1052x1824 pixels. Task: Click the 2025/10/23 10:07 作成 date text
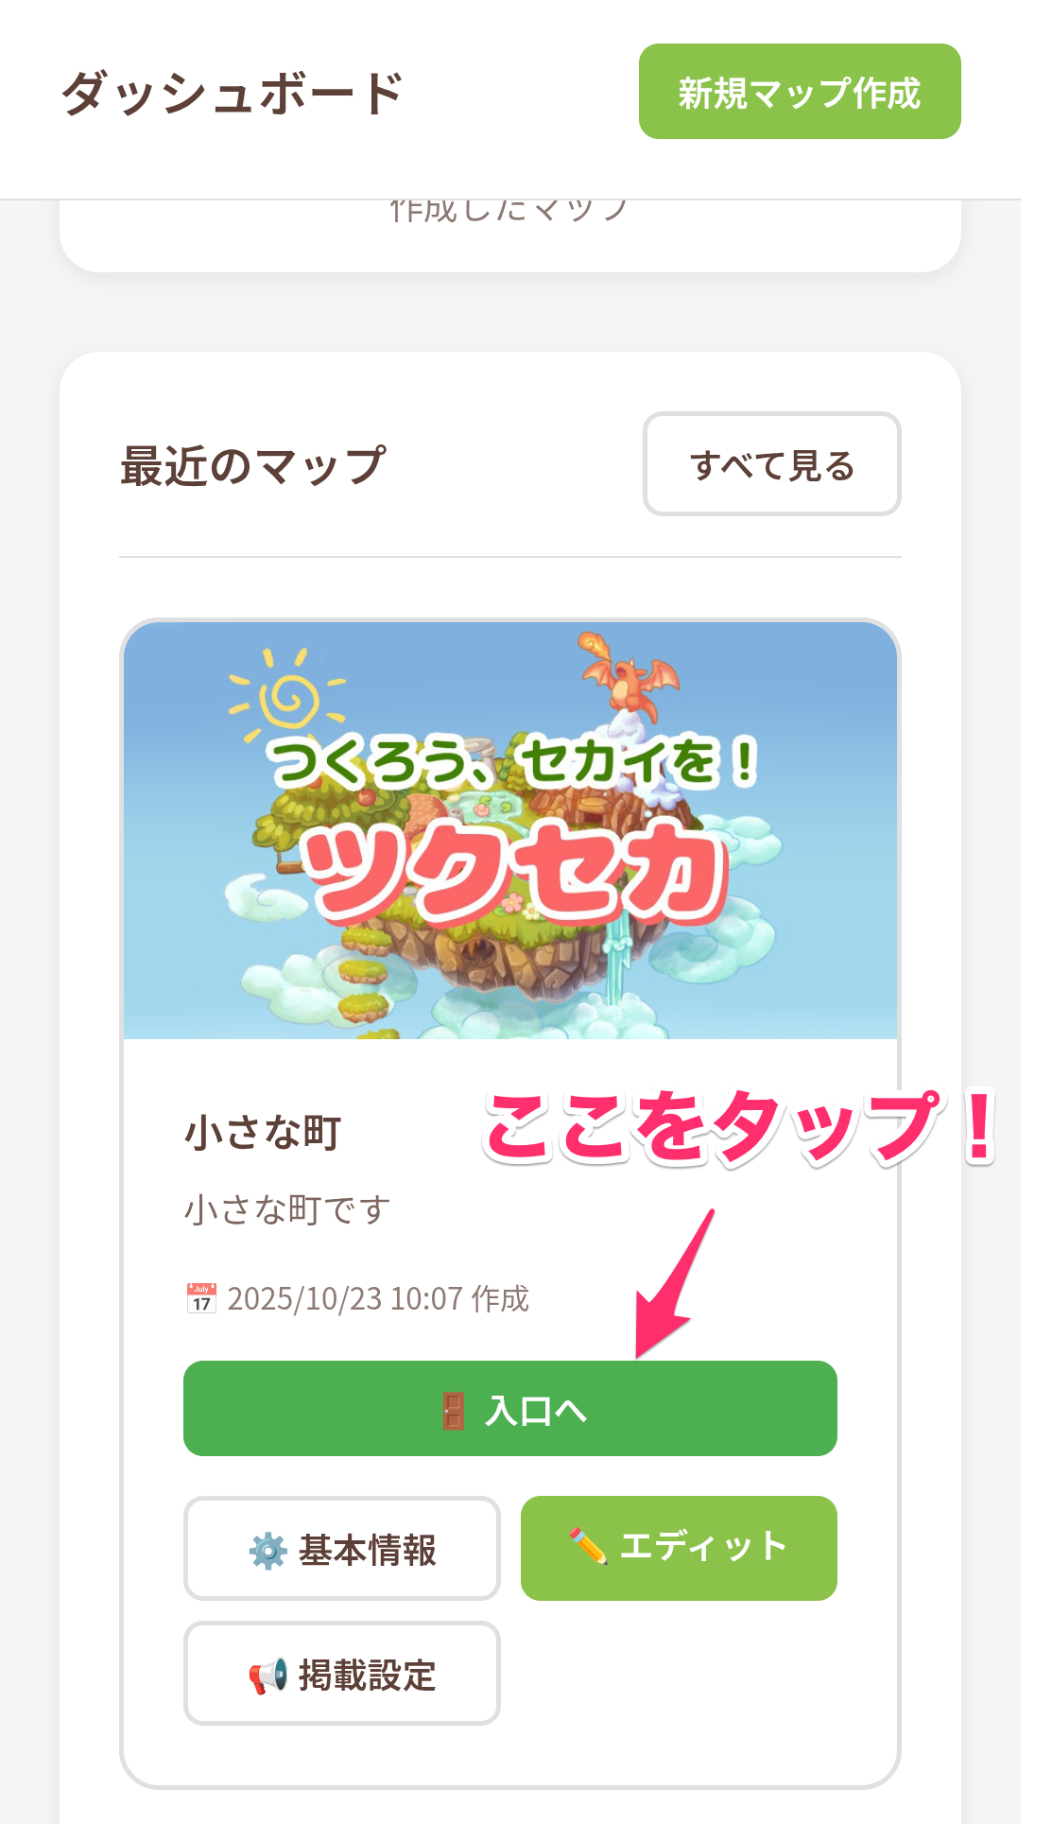(378, 1298)
